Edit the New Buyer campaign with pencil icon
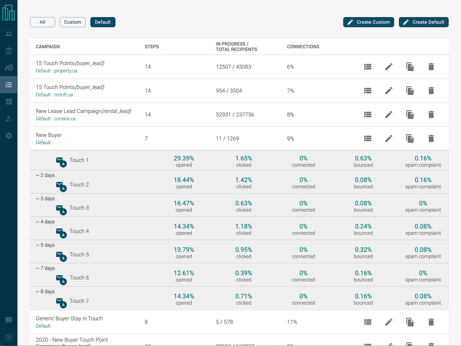This screenshot has width=461, height=346. [389, 139]
